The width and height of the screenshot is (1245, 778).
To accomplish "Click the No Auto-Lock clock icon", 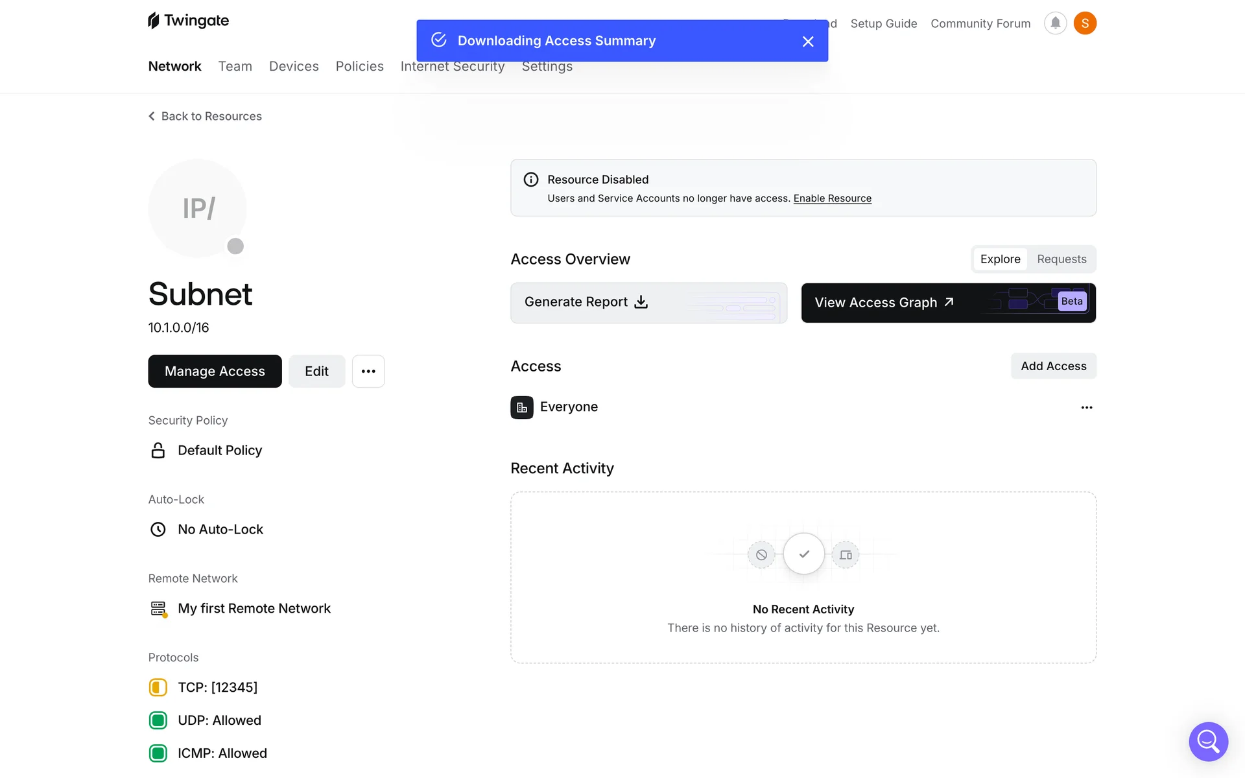I will (158, 530).
